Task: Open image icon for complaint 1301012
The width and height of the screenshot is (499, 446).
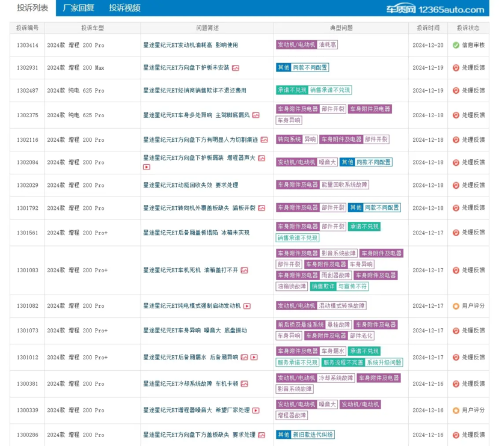Action: pyautogui.click(x=245, y=357)
